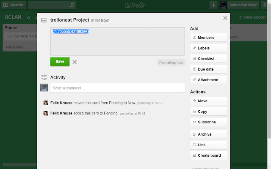Click the plus create button
This screenshot has width=271, height=169.
pyautogui.click(x=213, y=5)
